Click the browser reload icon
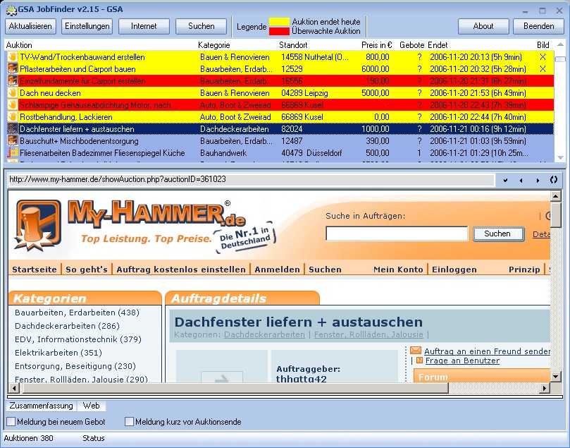The height and width of the screenshot is (448, 570). click(x=554, y=180)
